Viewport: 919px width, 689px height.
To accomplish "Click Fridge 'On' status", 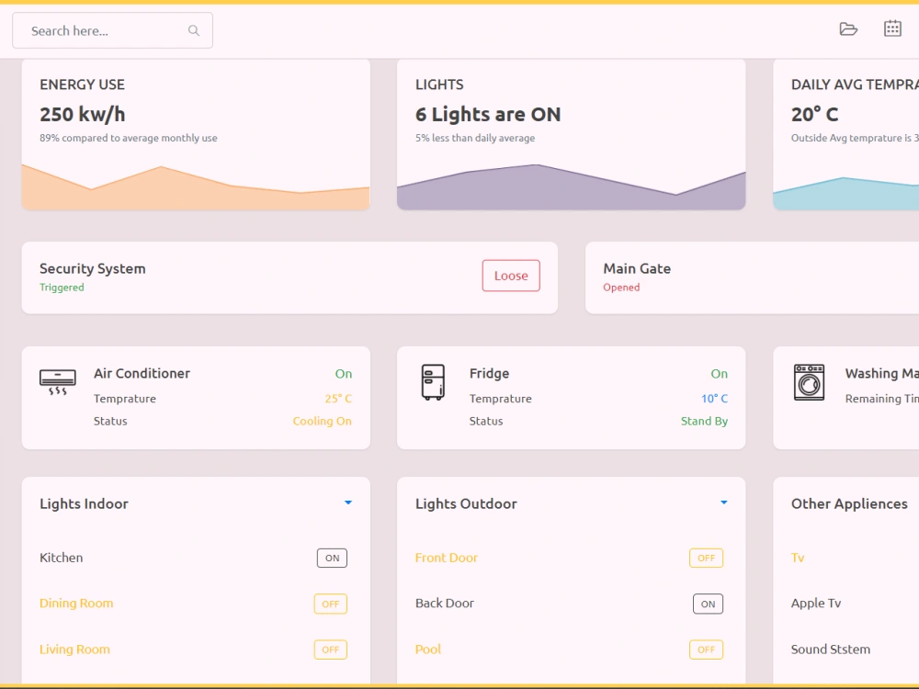I will pyautogui.click(x=720, y=374).
